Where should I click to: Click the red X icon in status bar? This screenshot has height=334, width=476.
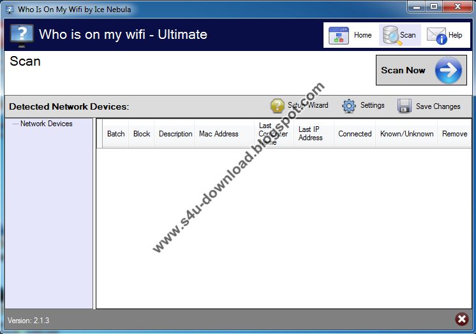point(462,319)
